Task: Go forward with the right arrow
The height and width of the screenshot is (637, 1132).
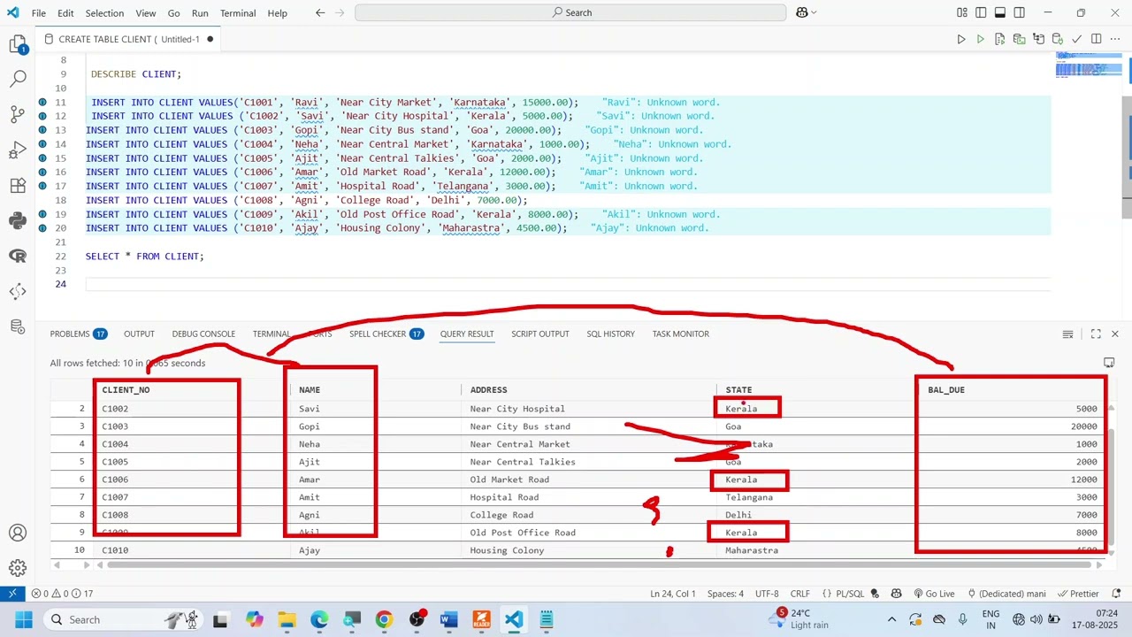Action: tap(340, 12)
